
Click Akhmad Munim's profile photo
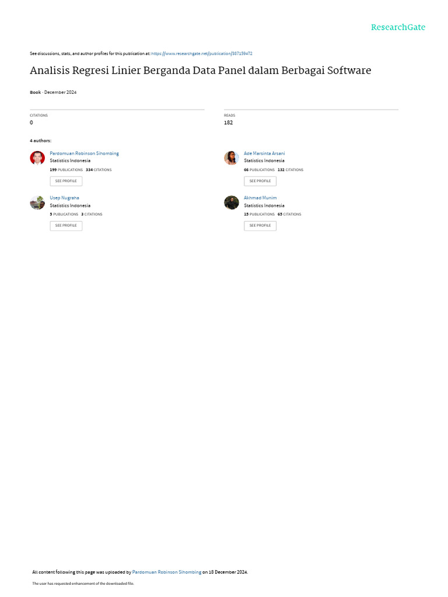coord(231,202)
